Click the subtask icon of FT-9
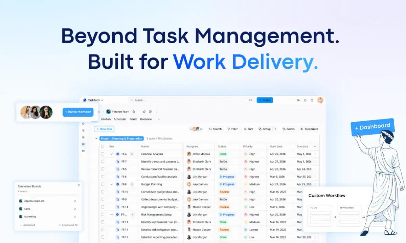This screenshot has height=243, width=406. point(118,199)
